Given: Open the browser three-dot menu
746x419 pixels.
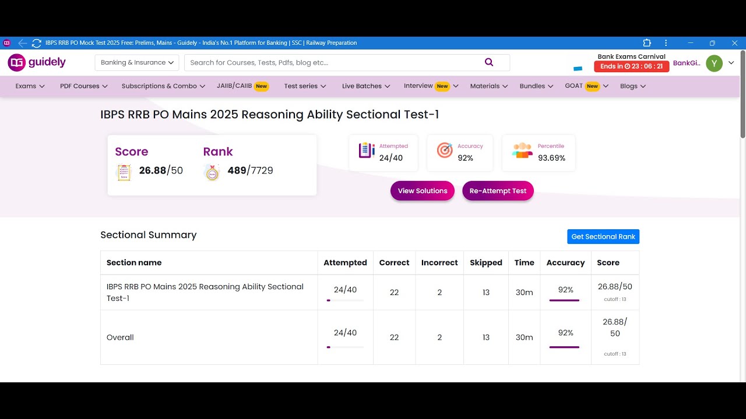Looking at the screenshot, I should [x=666, y=43].
